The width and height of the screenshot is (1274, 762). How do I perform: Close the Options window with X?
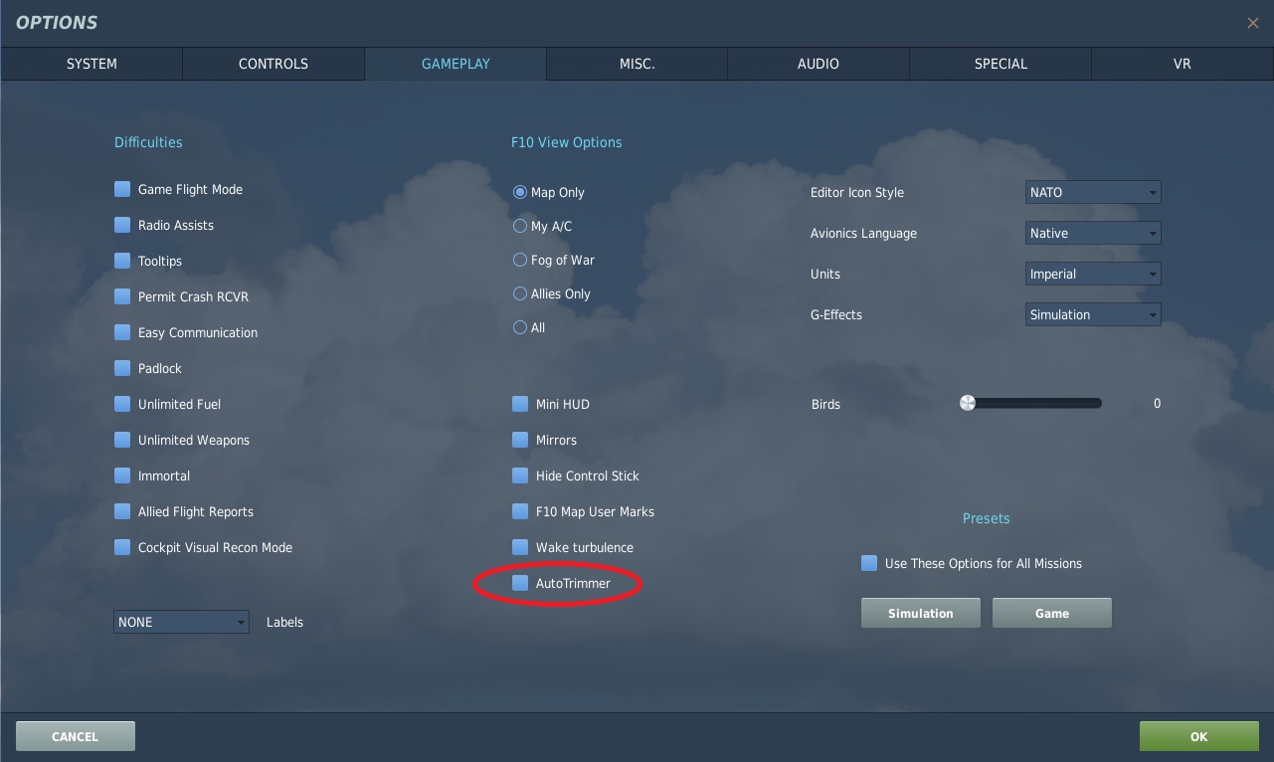click(x=1252, y=23)
